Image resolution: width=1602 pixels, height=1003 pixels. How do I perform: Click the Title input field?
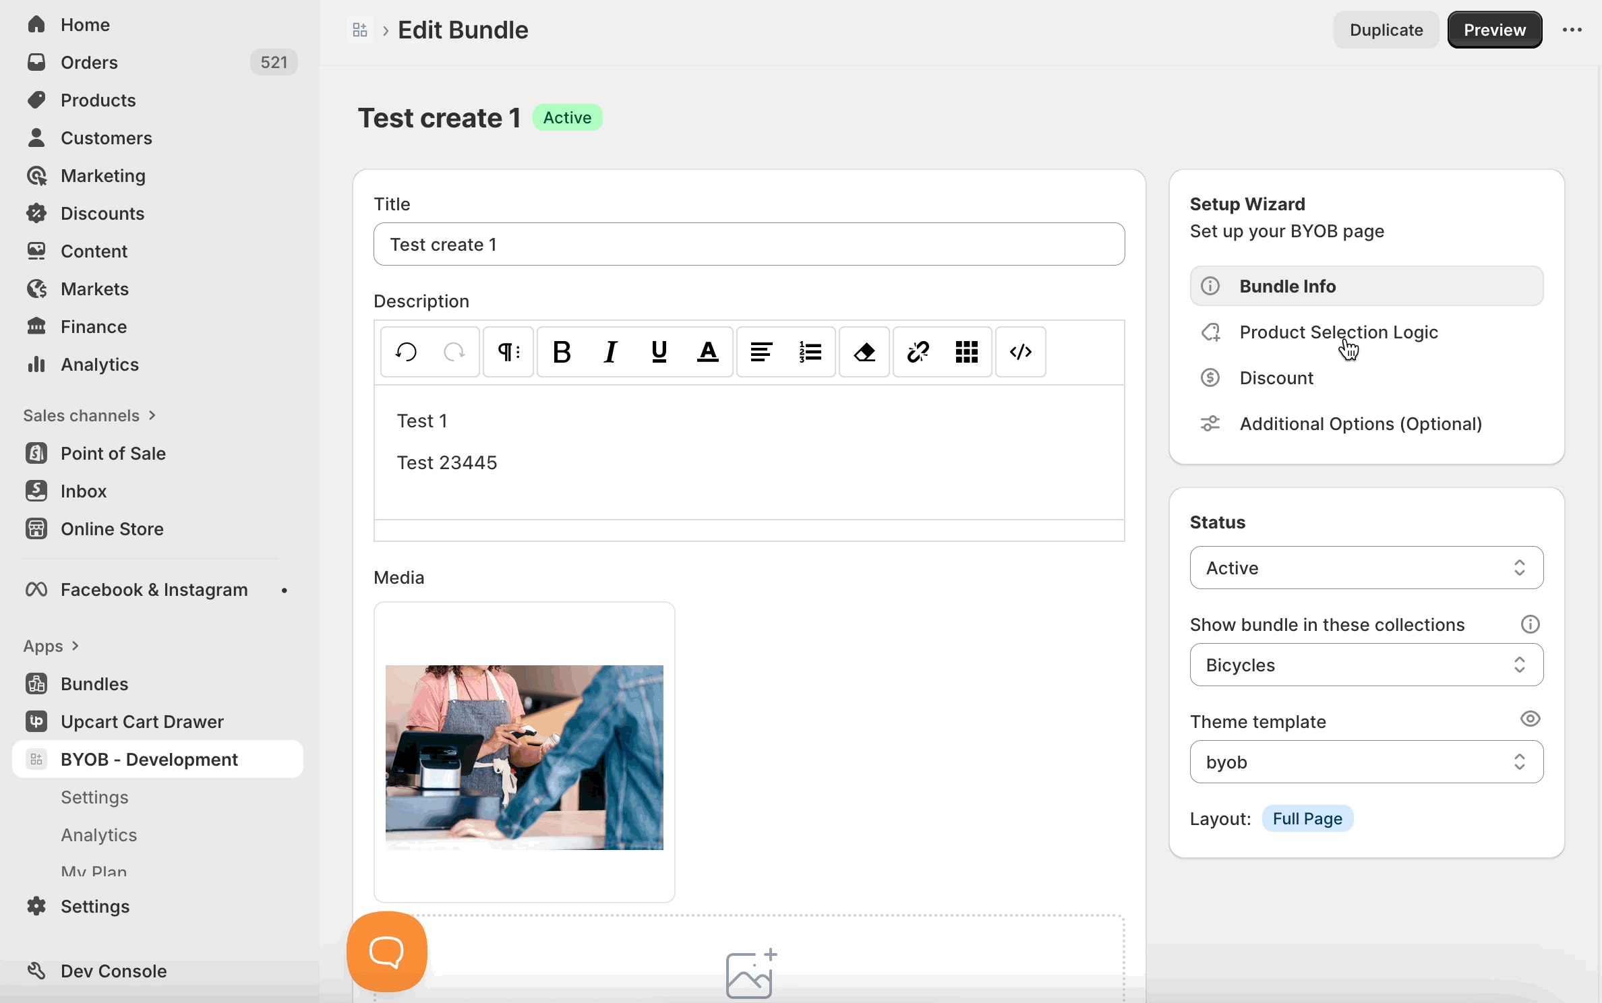point(748,244)
